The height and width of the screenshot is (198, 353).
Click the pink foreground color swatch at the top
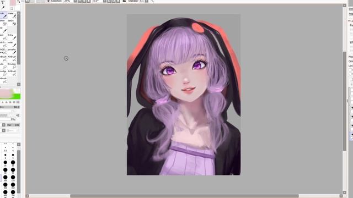[13, 2]
